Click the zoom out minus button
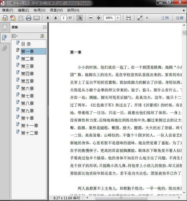The width and height of the screenshot is (187, 201). click(x=91, y=18)
